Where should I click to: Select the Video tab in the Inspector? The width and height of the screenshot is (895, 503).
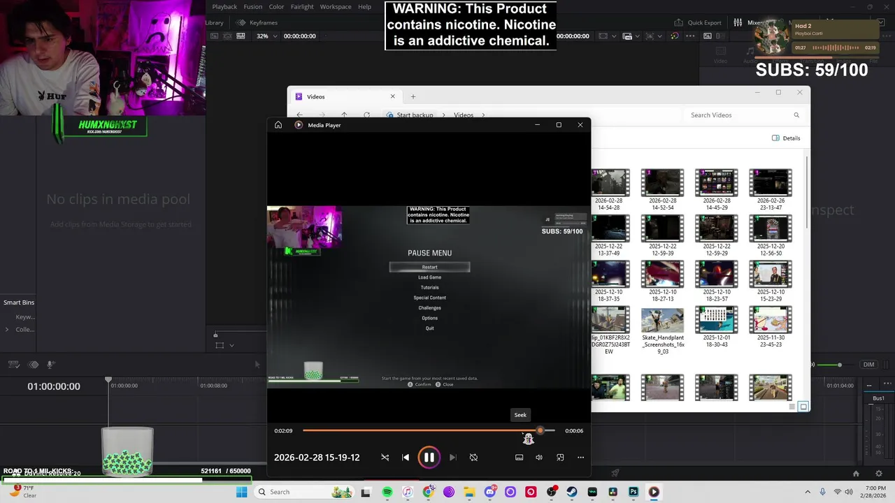(x=720, y=54)
